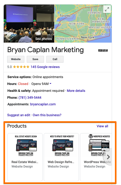Click the service area map
Screen dimensions: 121x185
click(83, 24)
